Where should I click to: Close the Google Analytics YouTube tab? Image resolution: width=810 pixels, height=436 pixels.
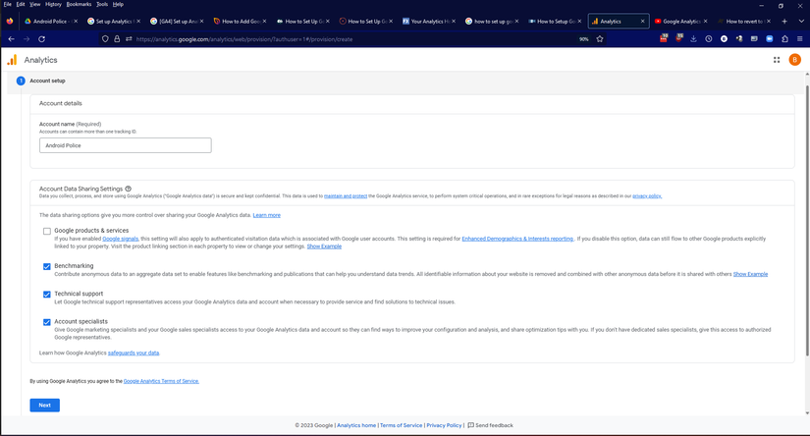(x=705, y=22)
